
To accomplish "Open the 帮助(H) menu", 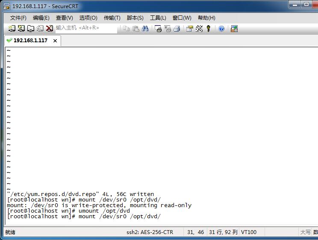I will point(207,18).
